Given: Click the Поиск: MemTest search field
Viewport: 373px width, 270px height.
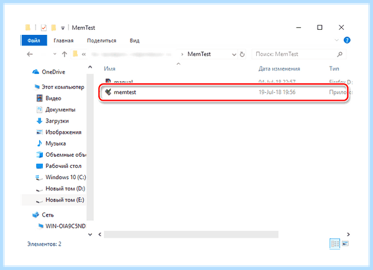Looking at the screenshot, I should 299,54.
